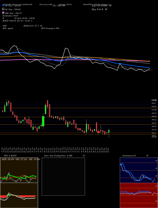Click the white 50 Day EMA legend swatch

(x=3, y=9)
